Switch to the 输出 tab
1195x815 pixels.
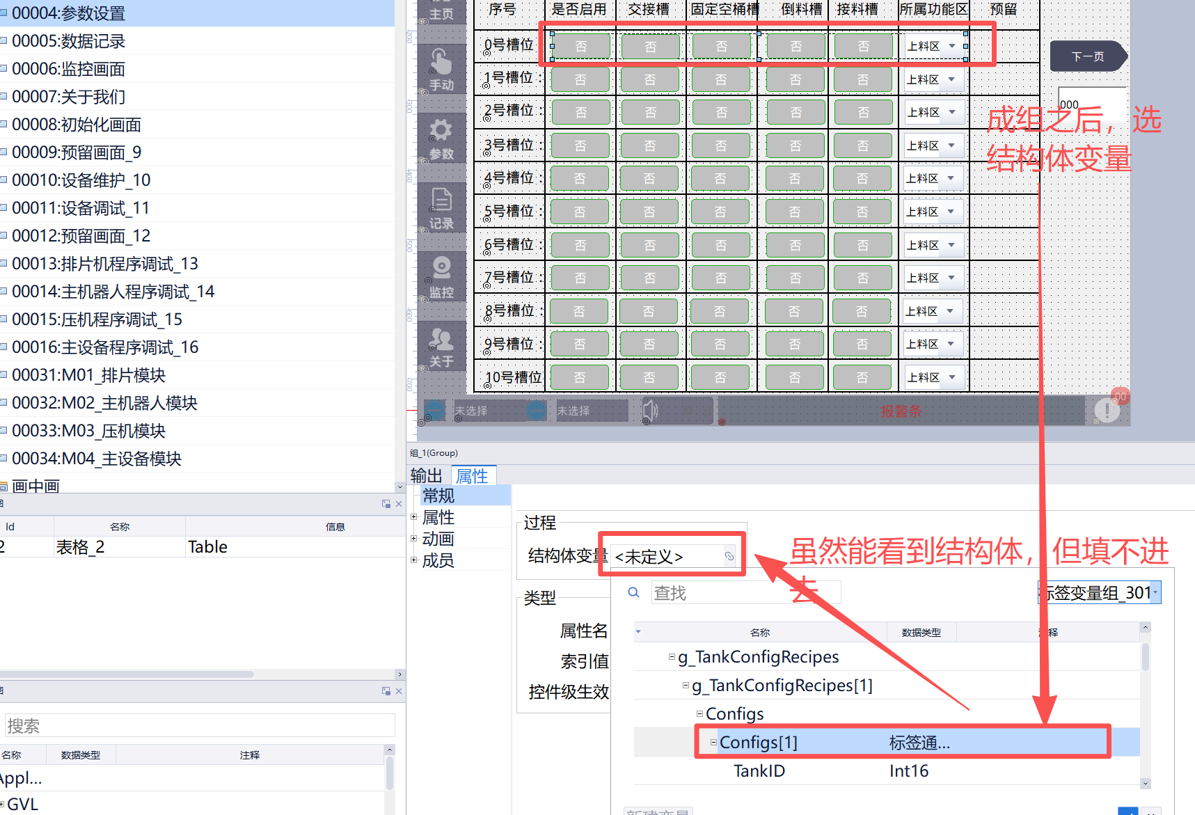[x=426, y=476]
